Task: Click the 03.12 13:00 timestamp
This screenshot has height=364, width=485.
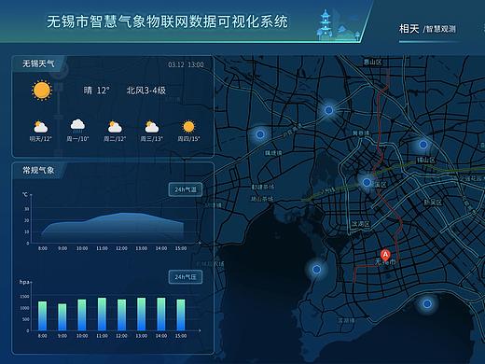Action: tap(186, 64)
